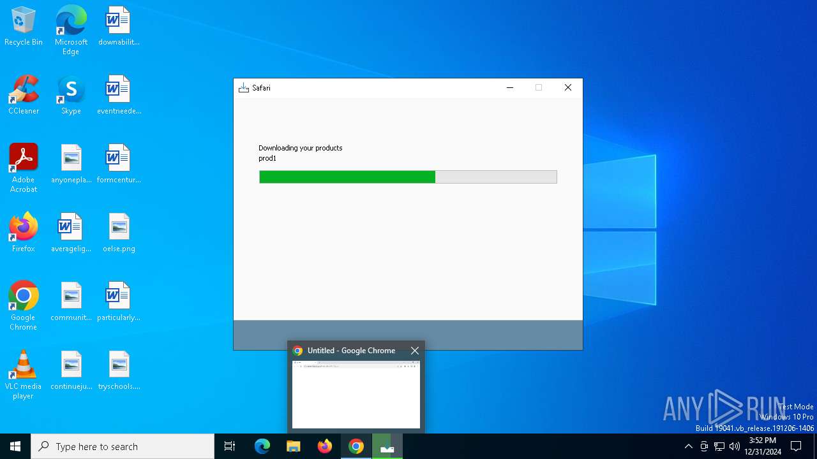Open the Adobe Acrobat desktop shortcut

tap(24, 168)
